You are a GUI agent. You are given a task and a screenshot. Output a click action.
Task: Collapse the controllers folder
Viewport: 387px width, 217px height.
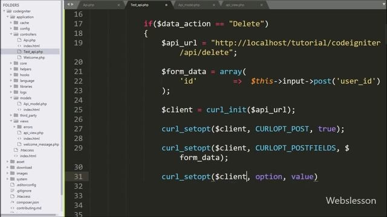(x=11, y=34)
